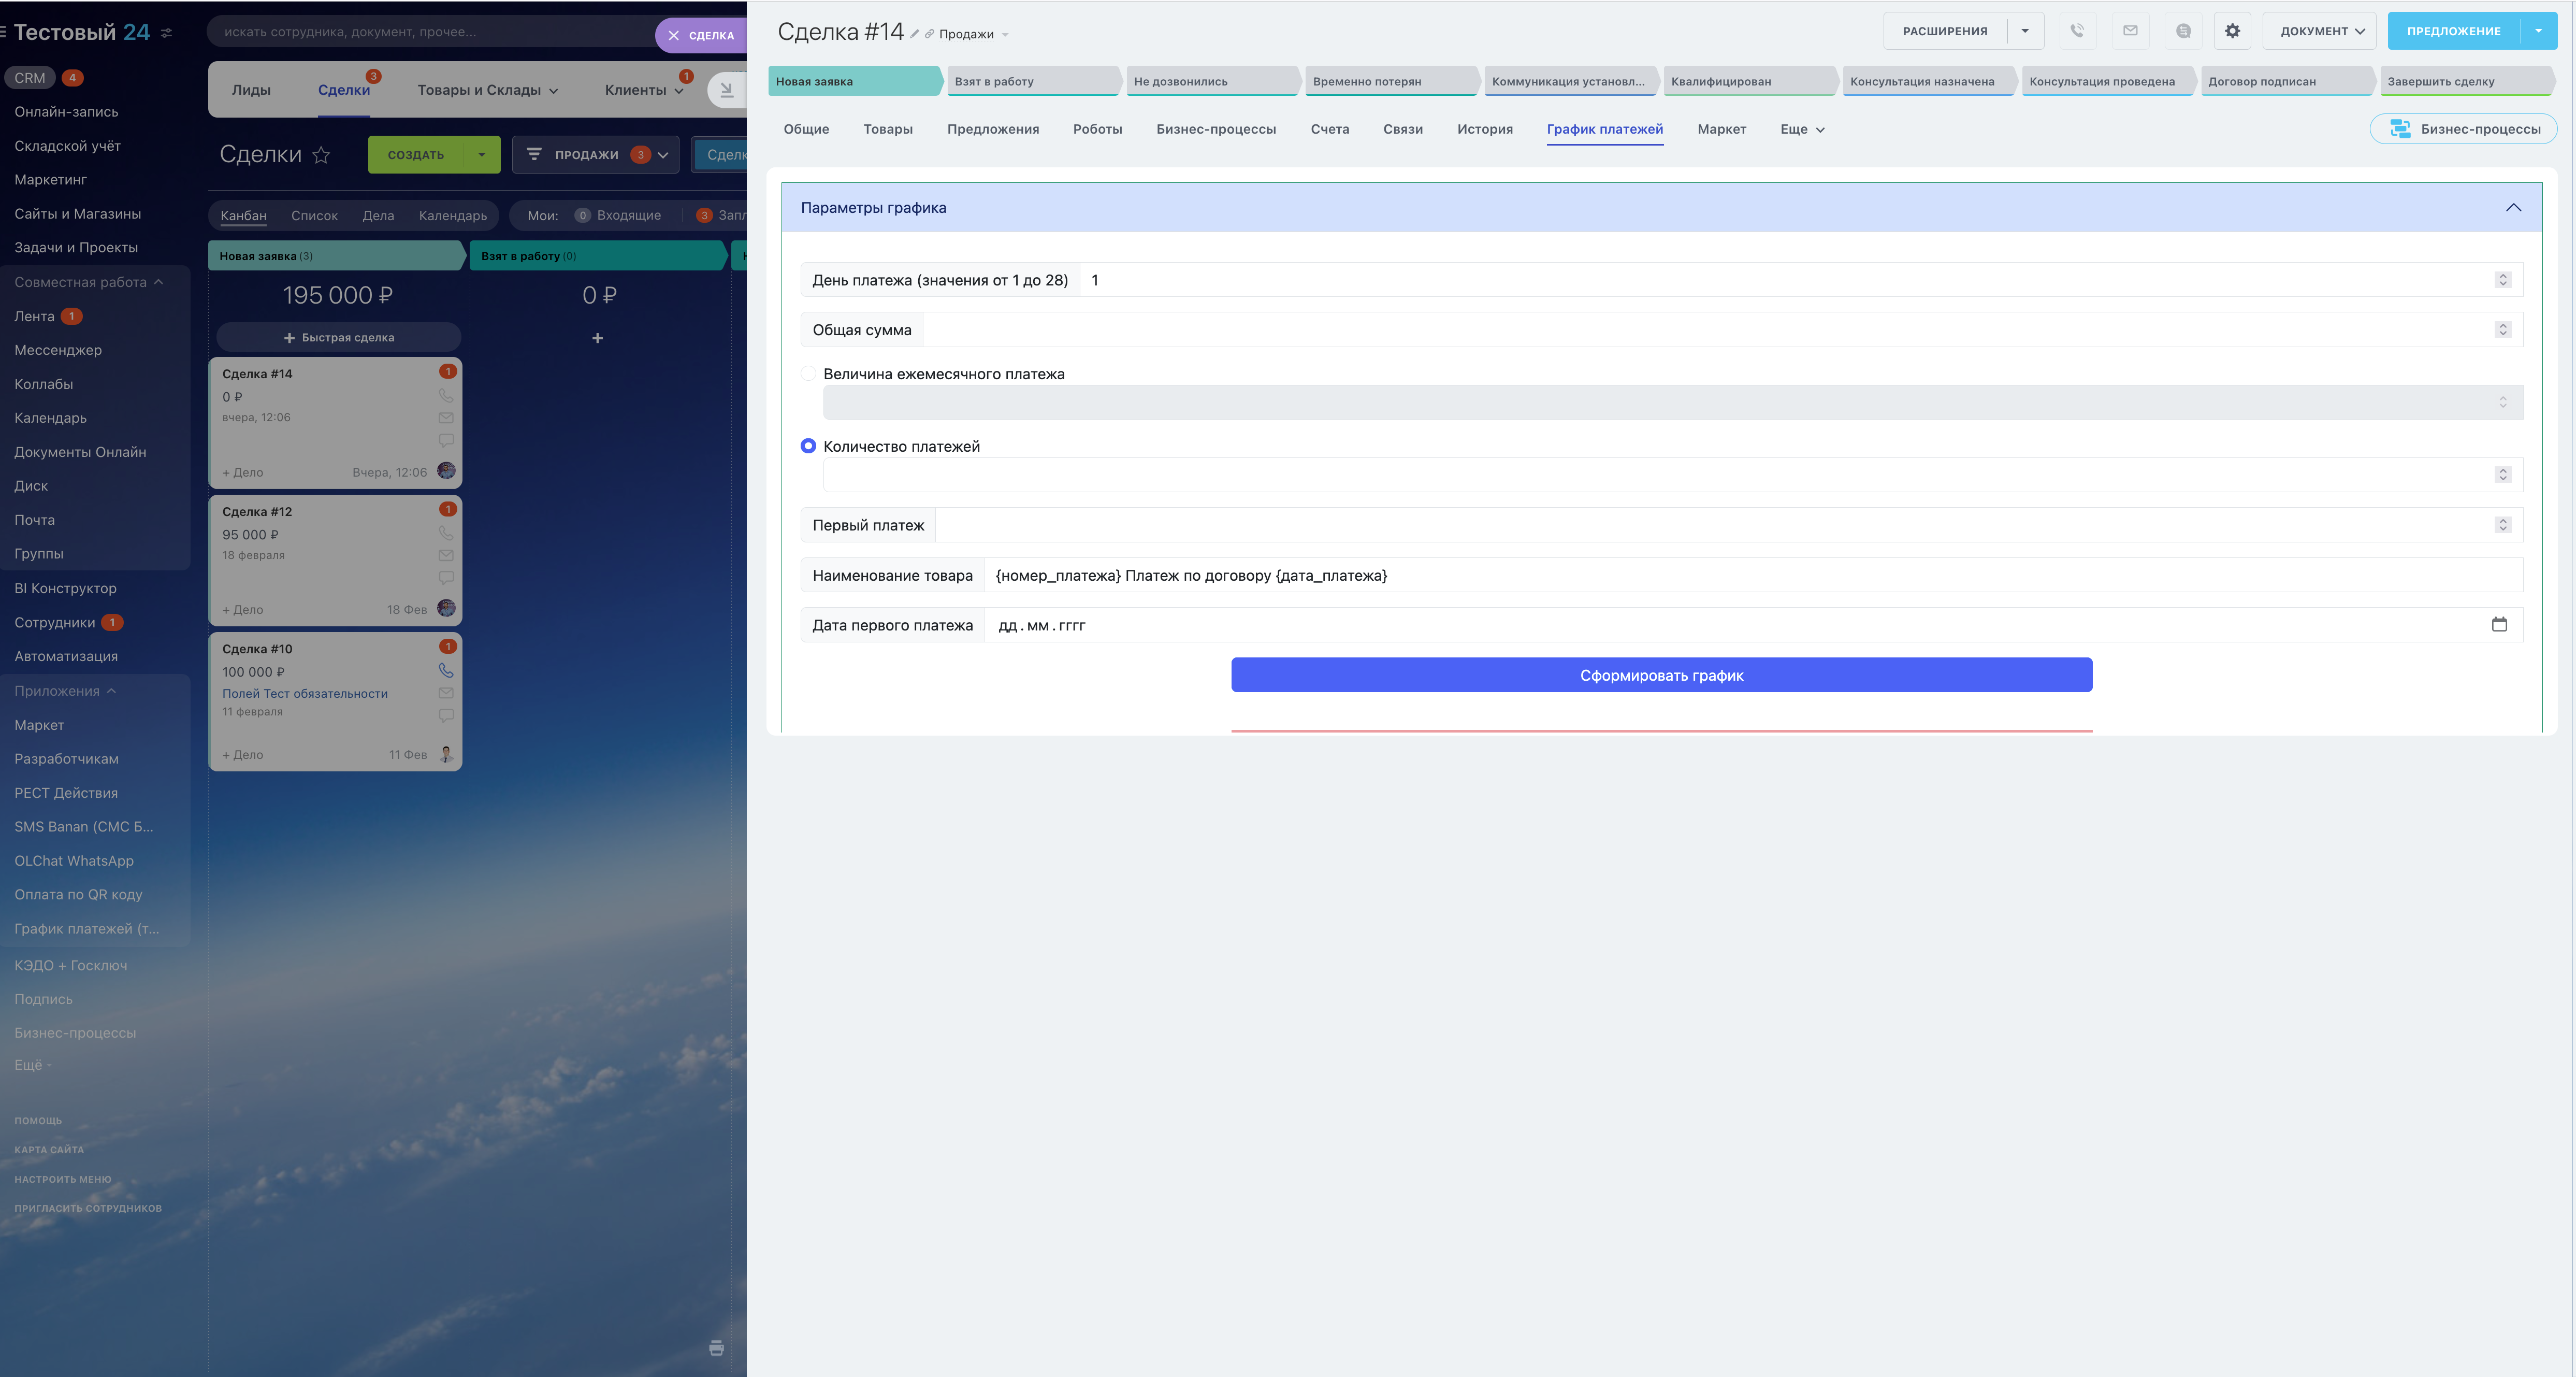Click the Общая сумма input field
This screenshot has width=2576, height=1377.
tap(1700, 330)
